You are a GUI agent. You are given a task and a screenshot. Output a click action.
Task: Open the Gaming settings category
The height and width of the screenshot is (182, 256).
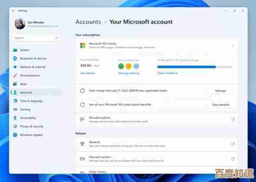(36, 109)
